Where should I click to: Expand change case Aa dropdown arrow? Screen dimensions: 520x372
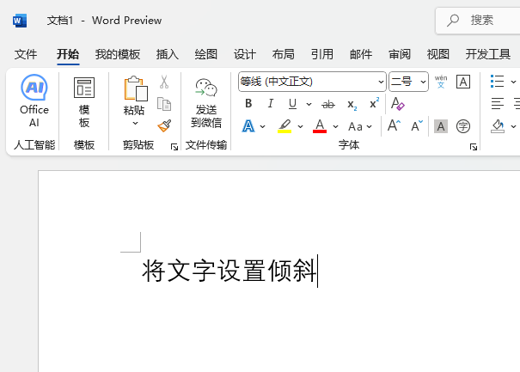click(369, 126)
